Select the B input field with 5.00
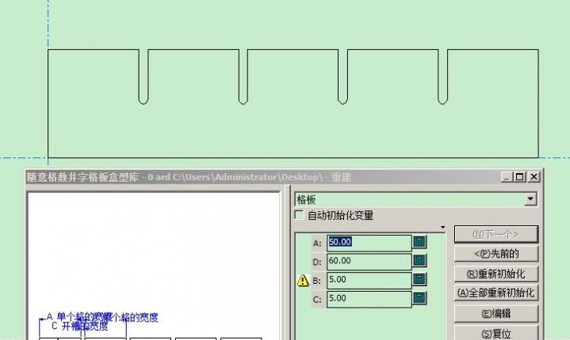This screenshot has width=570, height=340. pos(369,280)
